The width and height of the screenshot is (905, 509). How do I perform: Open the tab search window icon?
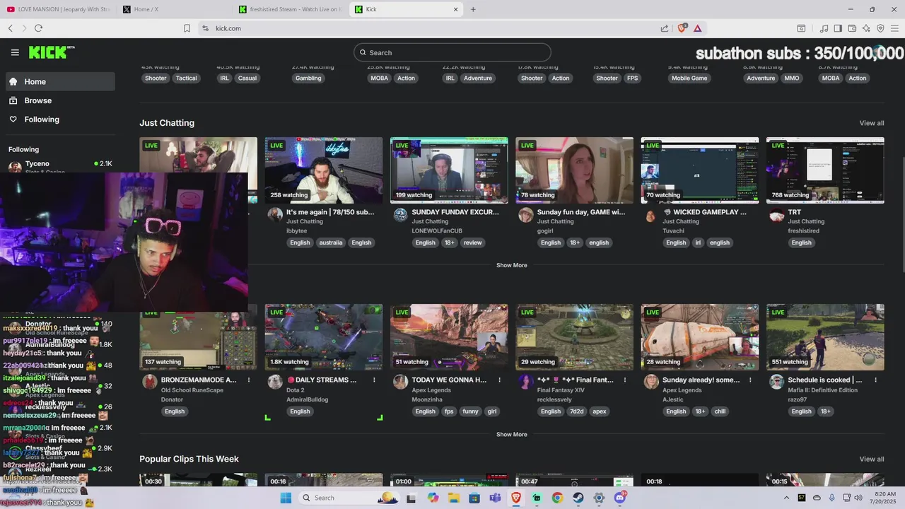[801, 28]
